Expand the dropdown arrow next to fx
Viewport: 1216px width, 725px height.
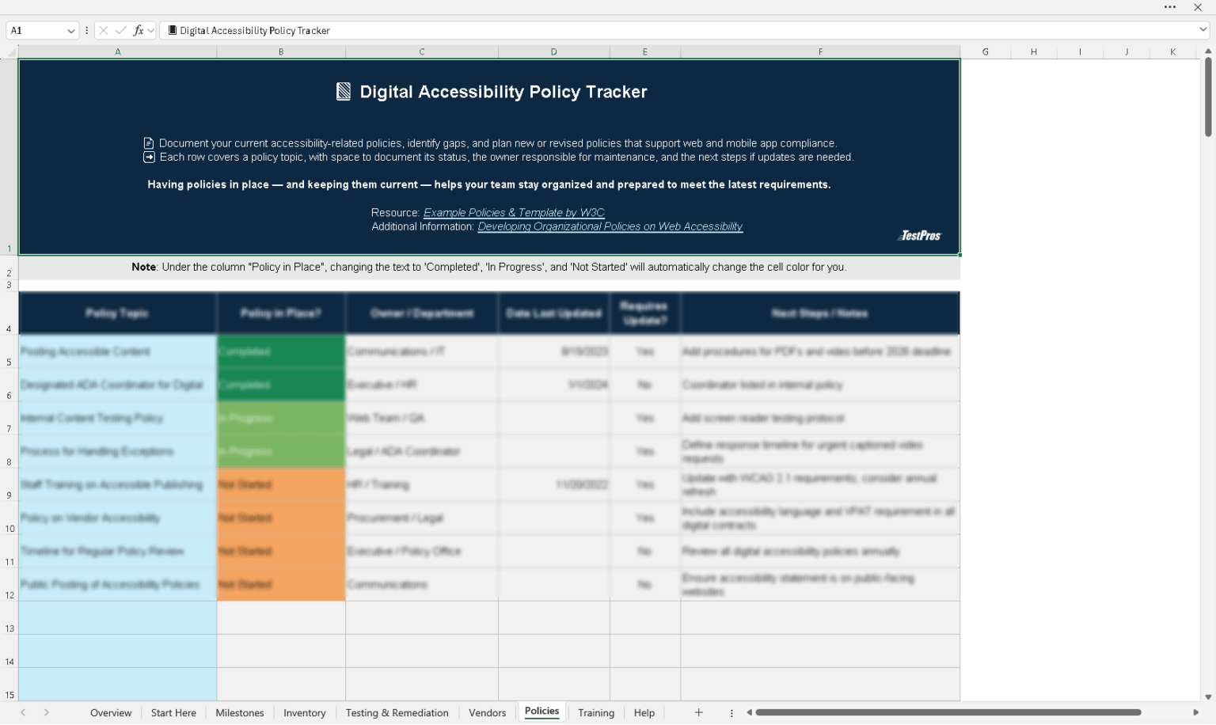point(150,31)
